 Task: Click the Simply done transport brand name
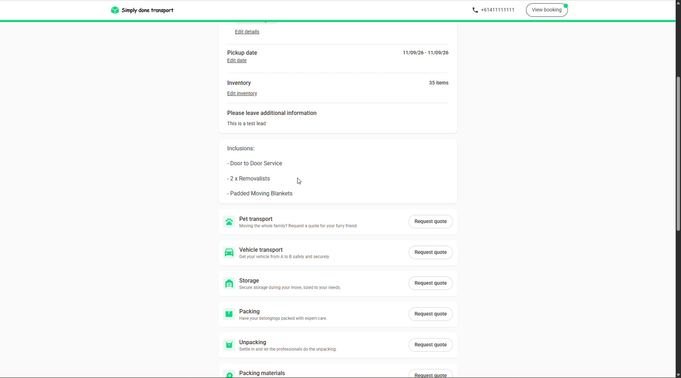[x=147, y=10]
